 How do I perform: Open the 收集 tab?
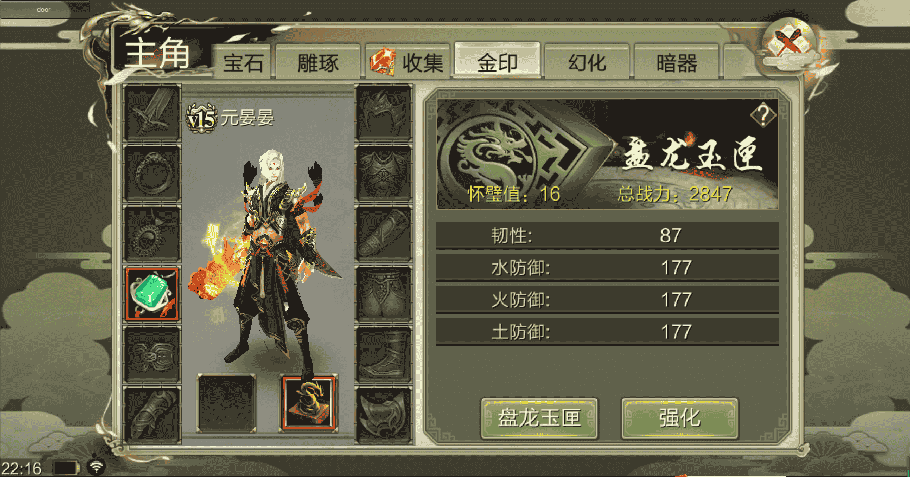click(x=408, y=63)
